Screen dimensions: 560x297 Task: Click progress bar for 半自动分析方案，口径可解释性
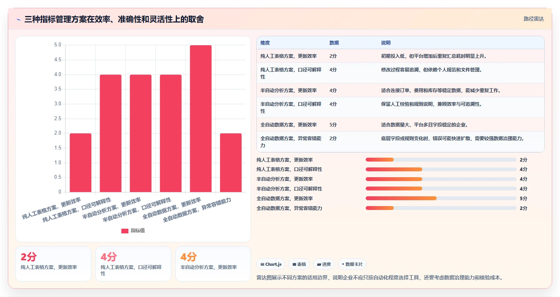(x=441, y=189)
